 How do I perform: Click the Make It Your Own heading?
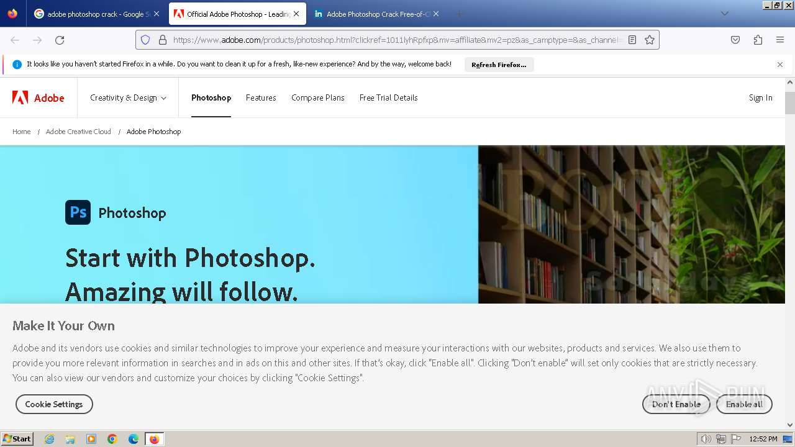(x=63, y=326)
